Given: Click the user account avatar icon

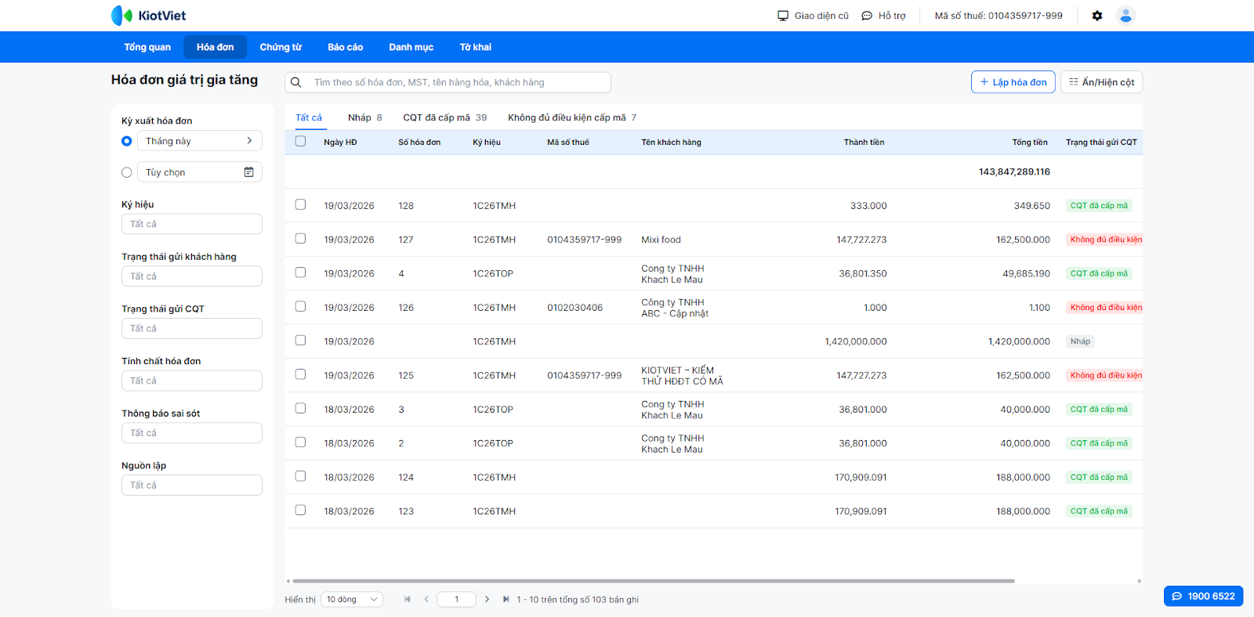Looking at the screenshot, I should [x=1125, y=16].
